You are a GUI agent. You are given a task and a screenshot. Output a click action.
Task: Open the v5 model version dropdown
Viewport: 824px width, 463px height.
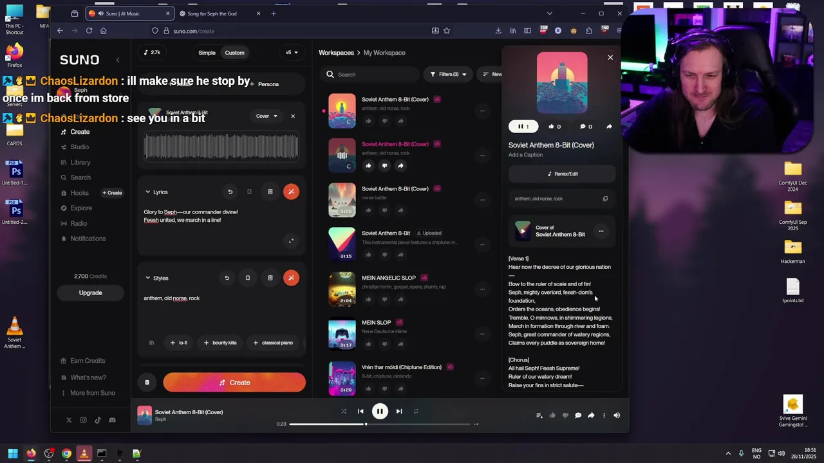pos(292,53)
